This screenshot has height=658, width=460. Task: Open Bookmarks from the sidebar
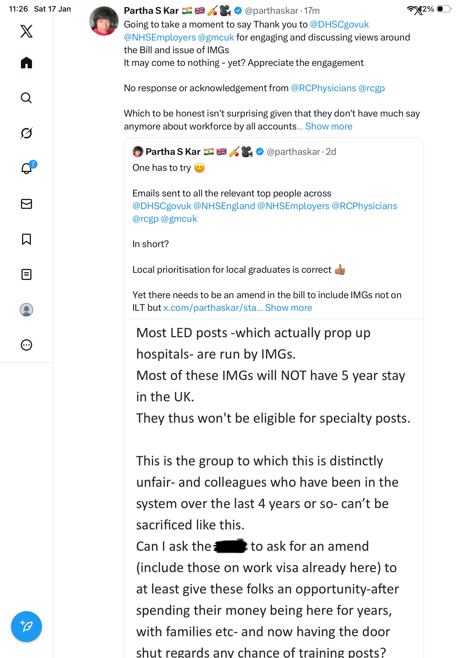pyautogui.click(x=26, y=239)
